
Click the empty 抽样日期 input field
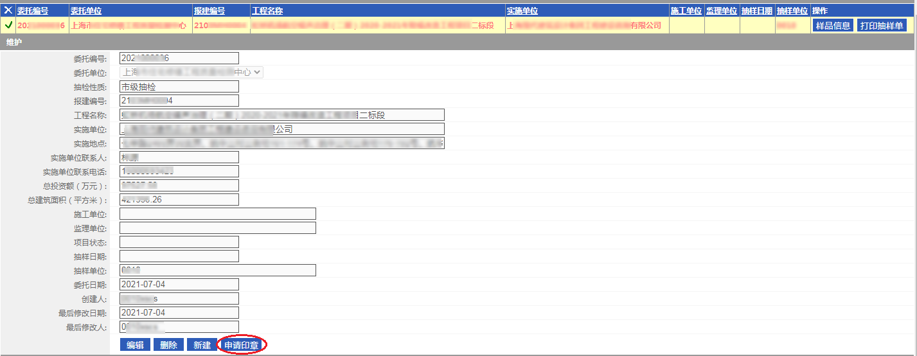(x=179, y=256)
